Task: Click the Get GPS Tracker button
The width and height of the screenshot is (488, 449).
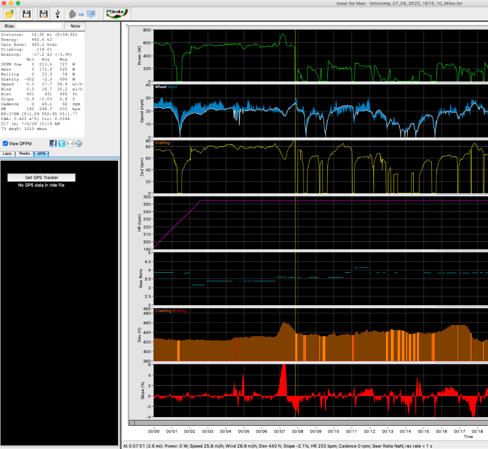Action: (x=41, y=178)
